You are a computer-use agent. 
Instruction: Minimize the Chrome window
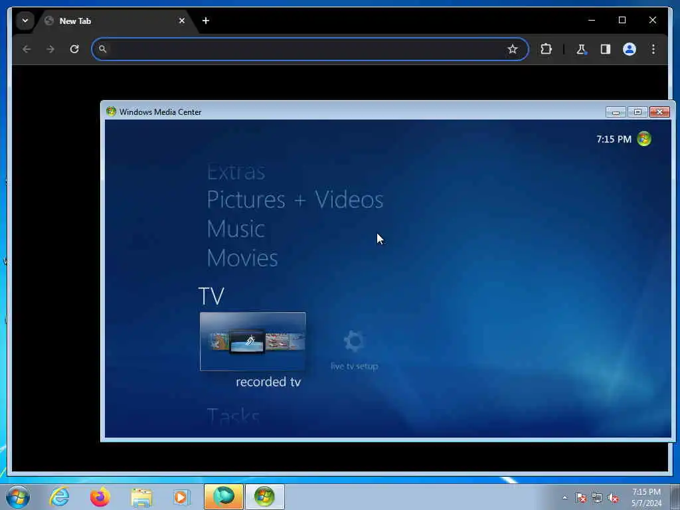[x=592, y=20]
